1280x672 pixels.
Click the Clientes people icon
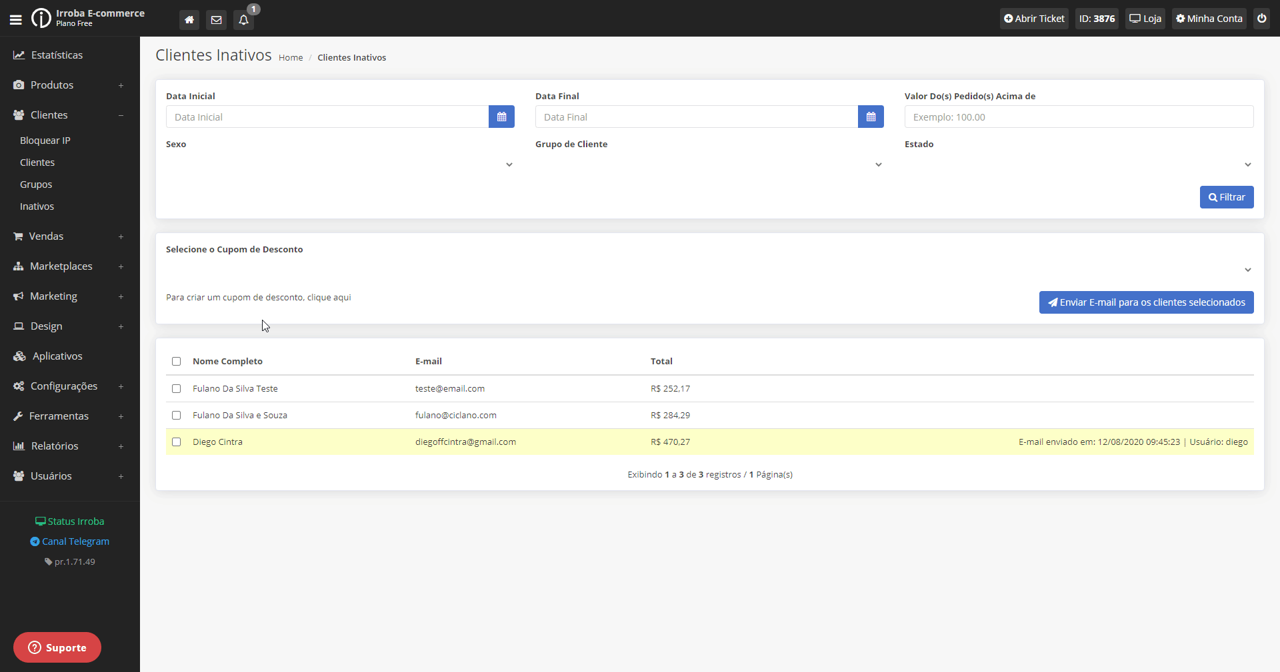pyautogui.click(x=19, y=115)
